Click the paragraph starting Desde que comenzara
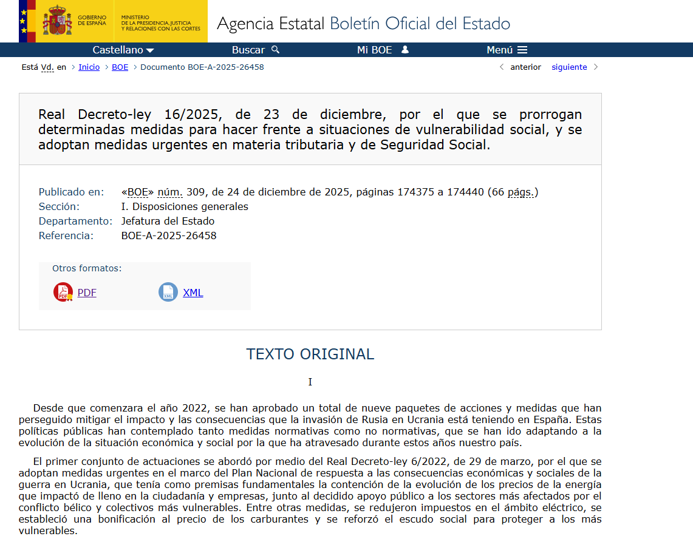Viewport: 693px width, 539px height. (310, 425)
